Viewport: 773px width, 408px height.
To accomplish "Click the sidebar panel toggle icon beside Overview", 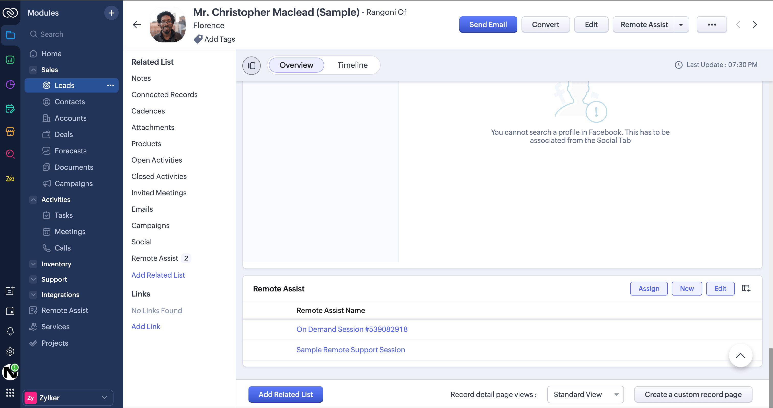I will coord(251,65).
